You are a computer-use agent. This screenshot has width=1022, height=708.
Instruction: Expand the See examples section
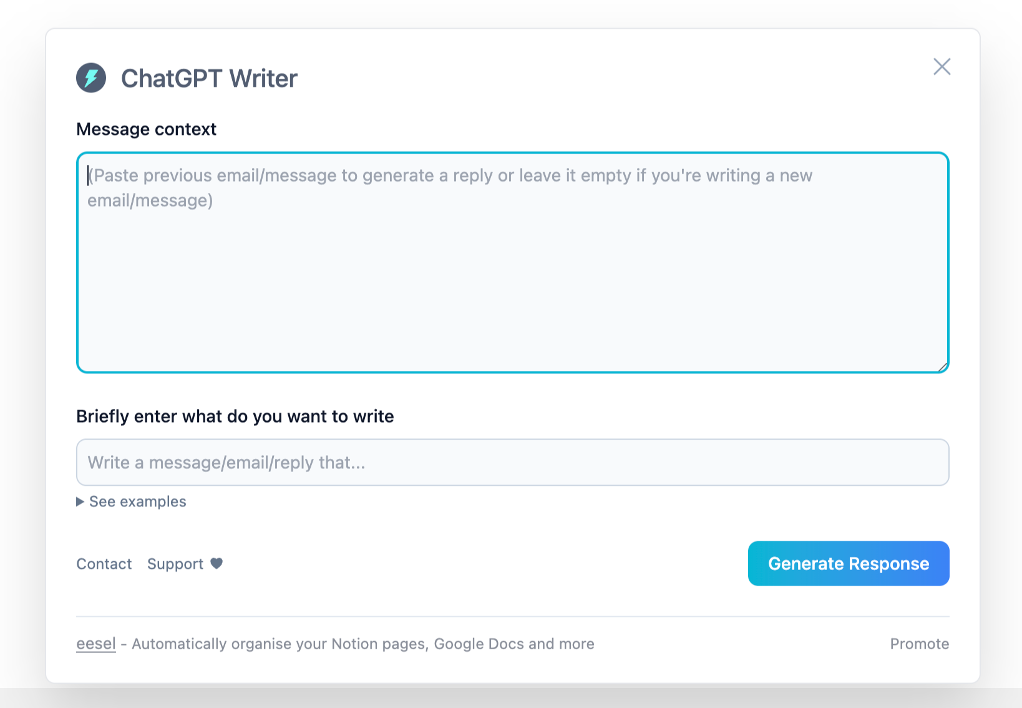(x=136, y=501)
